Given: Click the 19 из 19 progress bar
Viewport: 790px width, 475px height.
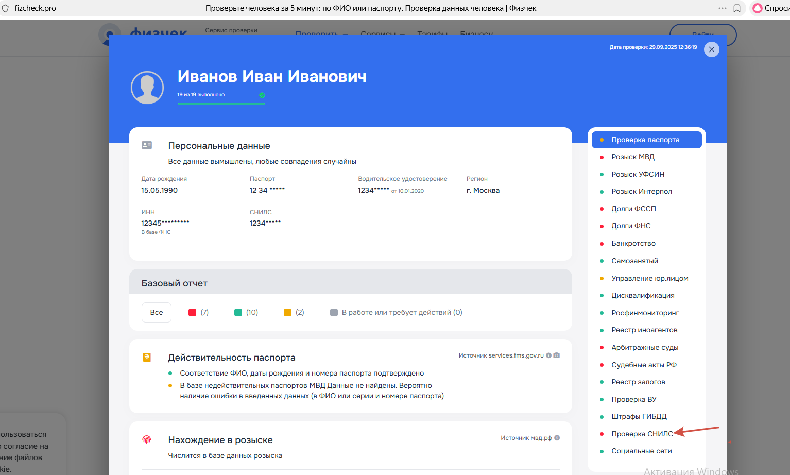Looking at the screenshot, I should tap(221, 104).
